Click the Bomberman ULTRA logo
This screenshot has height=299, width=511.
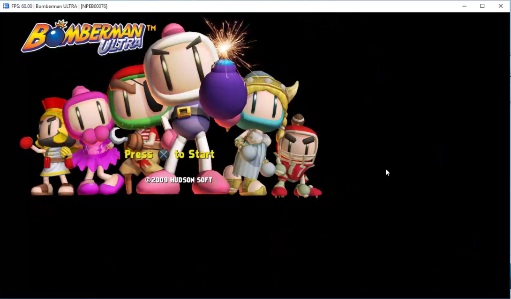88,37
